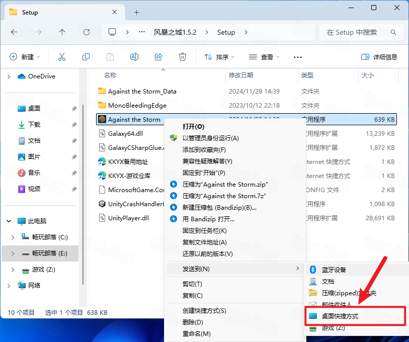Viewport: 409px width, 342px height.
Task: Close the Setup tab
Action: click(x=114, y=12)
